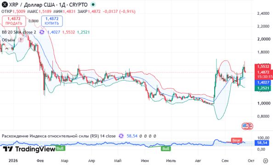
Task: Click the Объём warning exclamation icon
Action: coord(21,40)
